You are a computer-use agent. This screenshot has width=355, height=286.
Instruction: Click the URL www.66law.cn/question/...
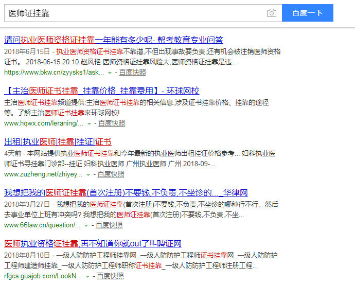(42, 225)
